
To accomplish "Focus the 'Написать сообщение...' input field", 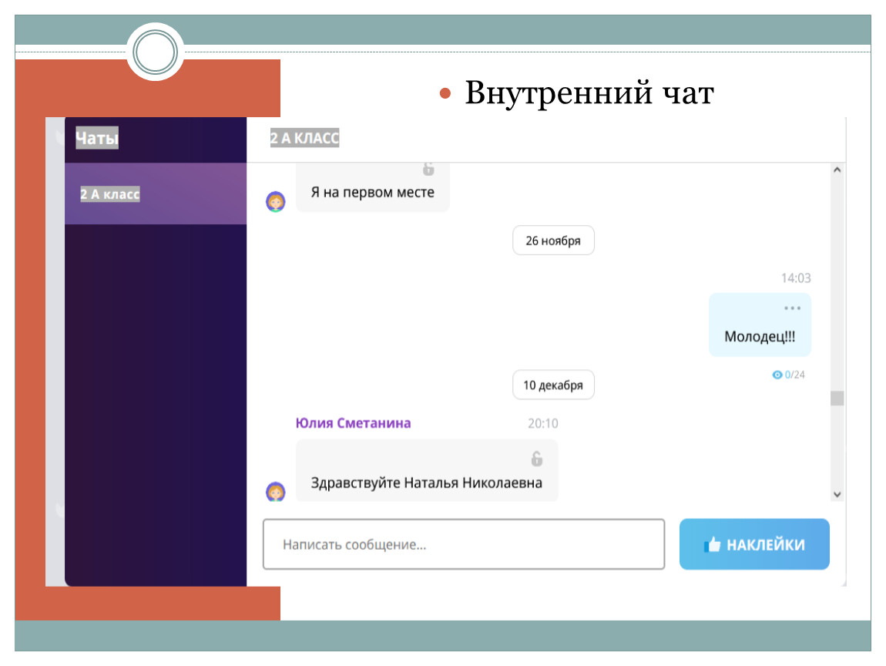I will 463,545.
